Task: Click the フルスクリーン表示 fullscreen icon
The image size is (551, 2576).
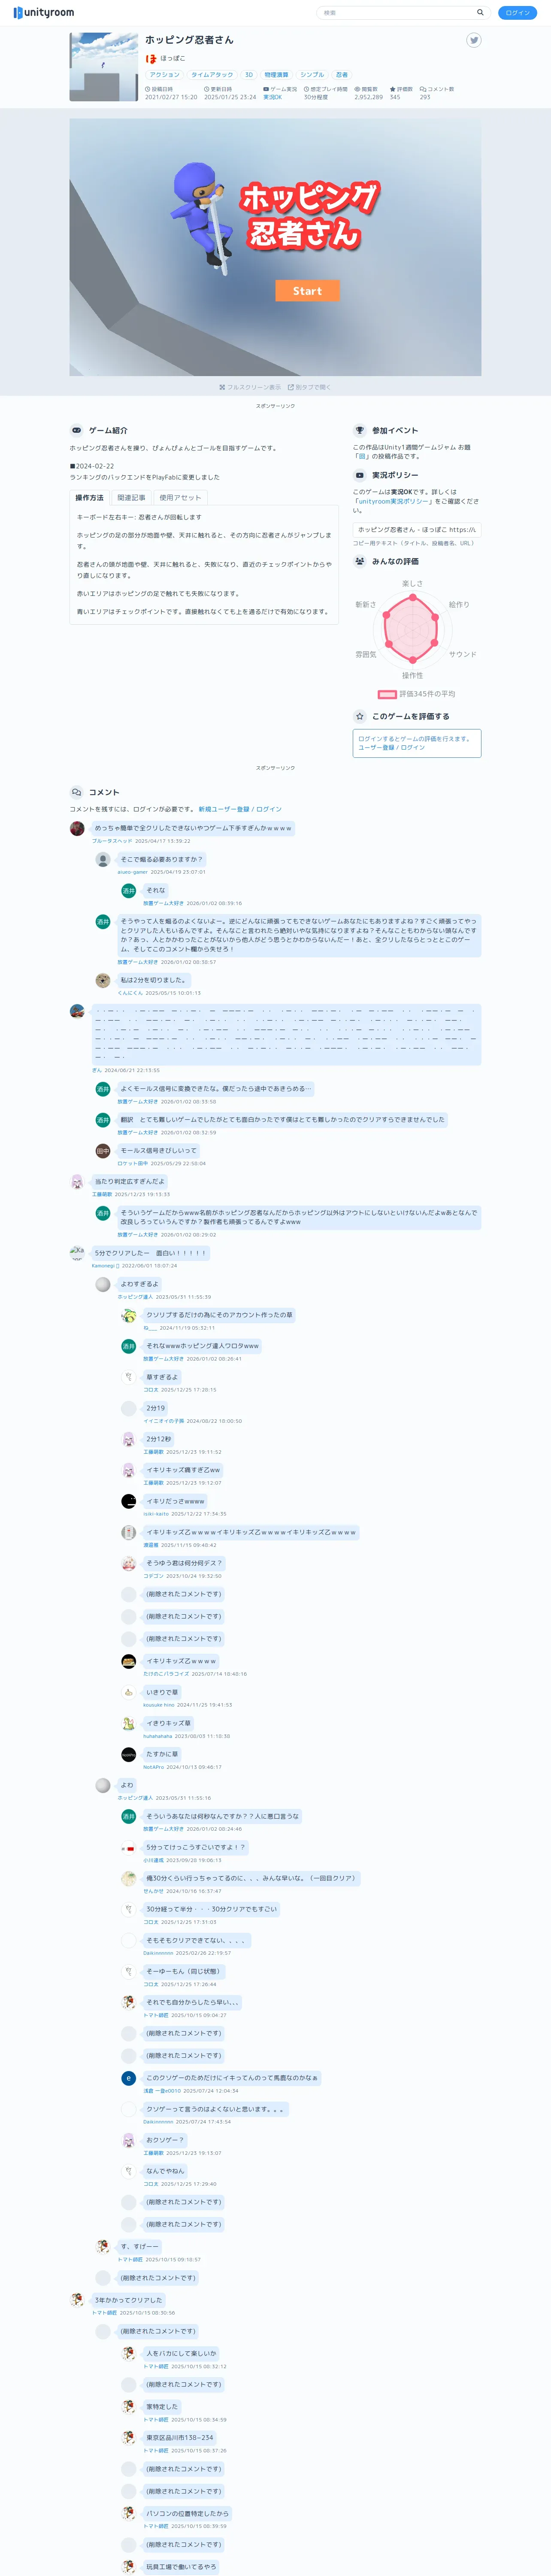Action: (222, 387)
